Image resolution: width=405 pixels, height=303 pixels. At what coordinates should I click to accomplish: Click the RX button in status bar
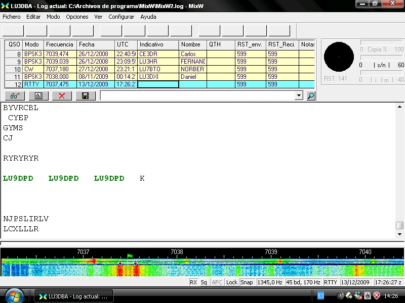(x=193, y=282)
